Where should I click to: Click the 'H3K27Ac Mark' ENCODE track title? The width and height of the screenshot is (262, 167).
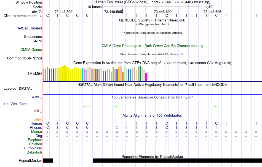(x=152, y=84)
